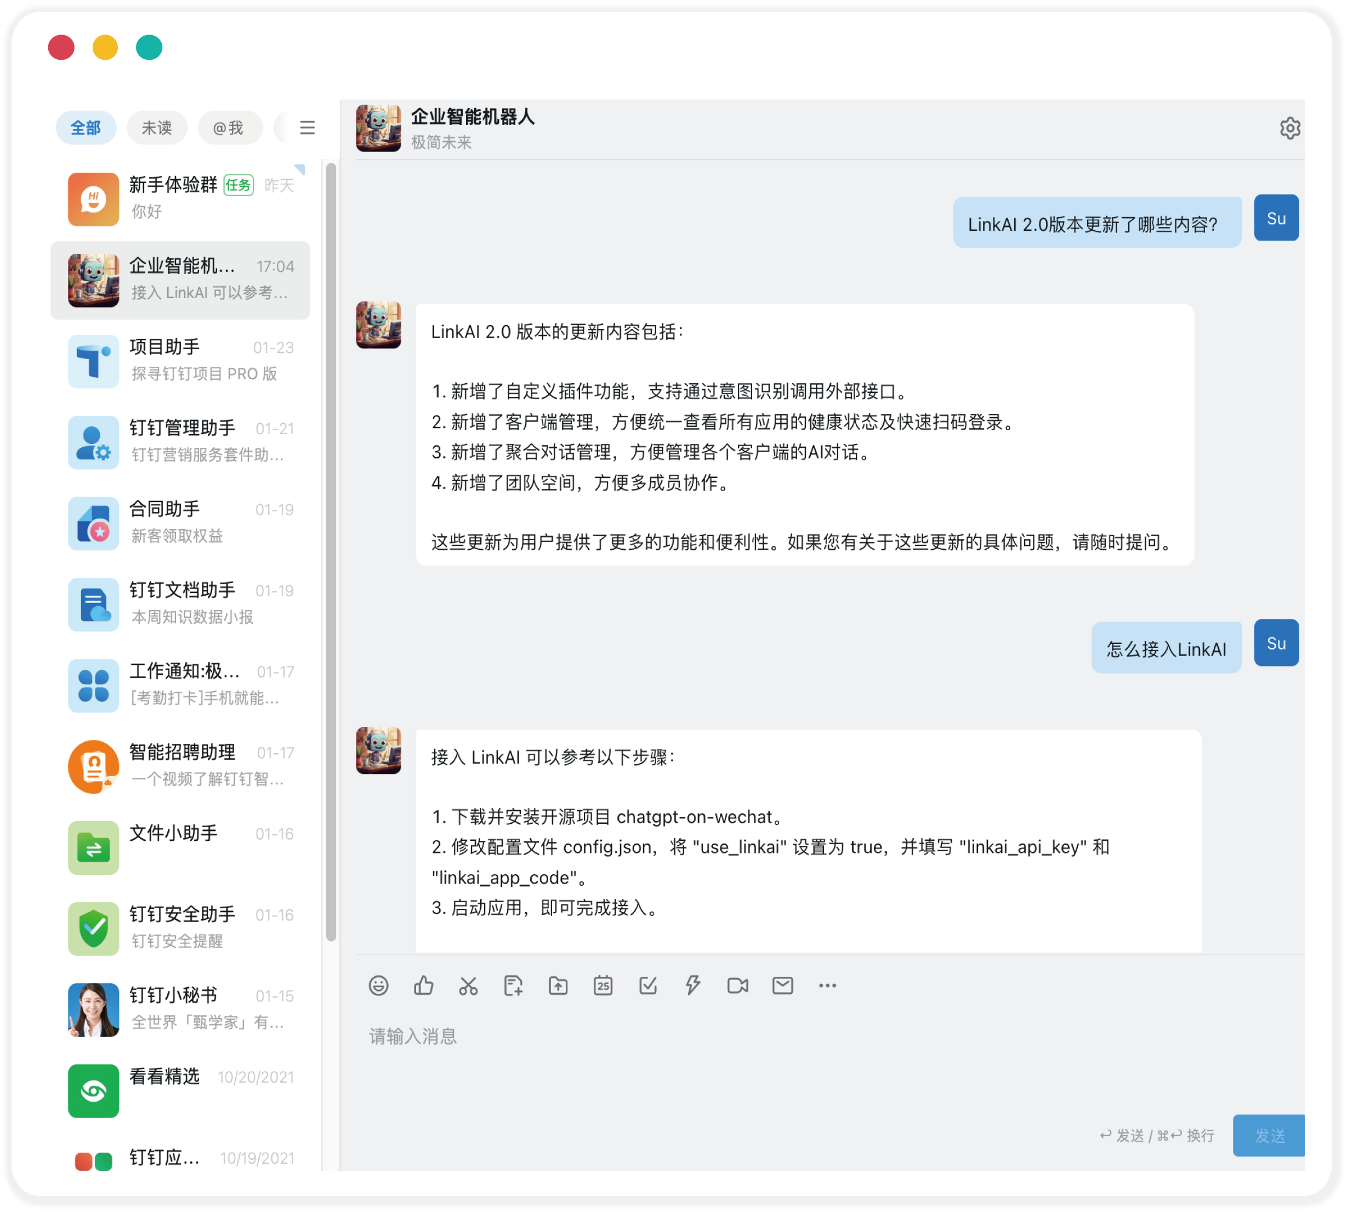The image size is (1347, 1213).
Task: Click the 钉钉管理助手 person-gear icon
Action: [93, 442]
